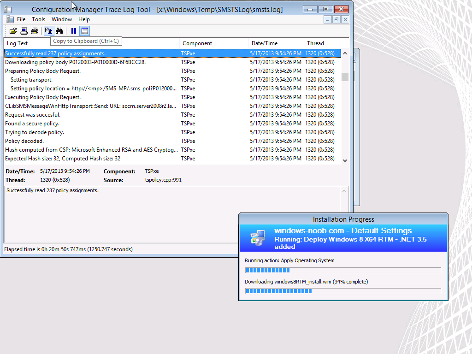Minimize the inner smsts.log document window
Viewport: 472px width, 354px height.
pyautogui.click(x=327, y=19)
